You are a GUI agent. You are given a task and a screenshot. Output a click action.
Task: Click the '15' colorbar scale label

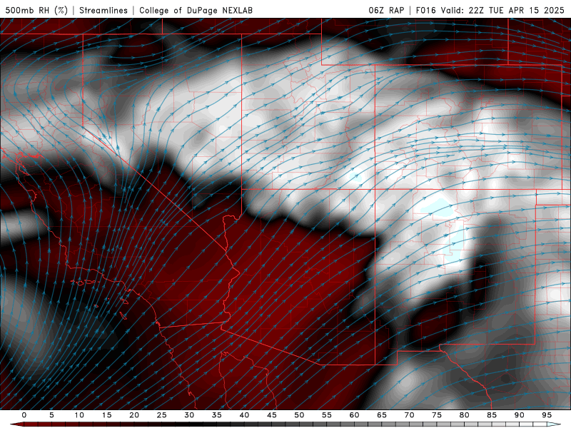coord(106,415)
